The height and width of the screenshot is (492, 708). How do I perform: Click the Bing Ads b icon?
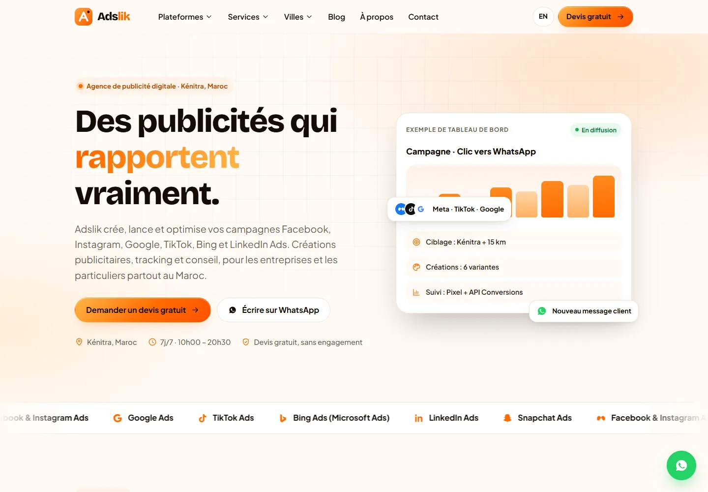[x=283, y=418]
